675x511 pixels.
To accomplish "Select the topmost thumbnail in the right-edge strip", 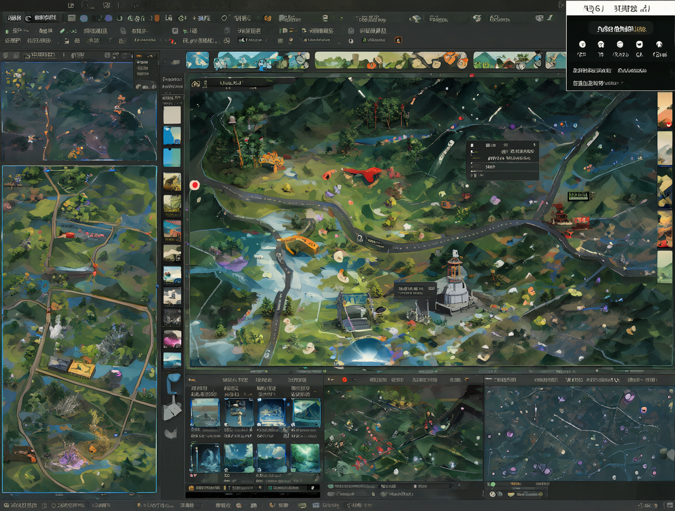I will [665, 109].
